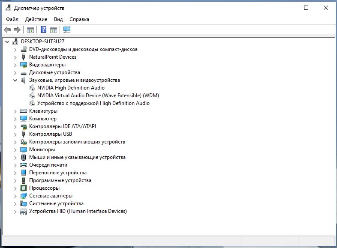Expand the Контроллеры запоминающих устройств arrow
Viewport: 337px width, 248px height.
point(15,142)
